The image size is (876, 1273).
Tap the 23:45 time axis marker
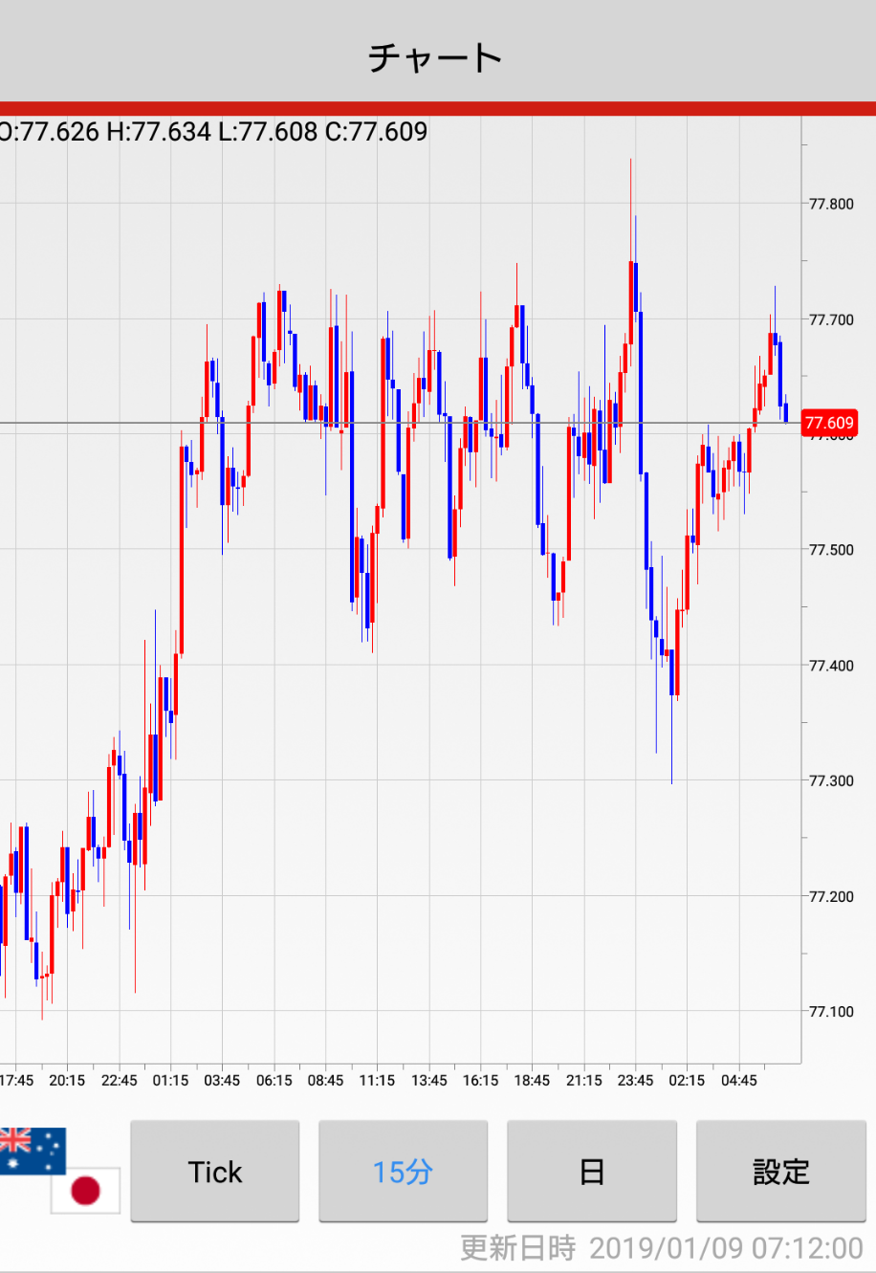pyautogui.click(x=635, y=1080)
